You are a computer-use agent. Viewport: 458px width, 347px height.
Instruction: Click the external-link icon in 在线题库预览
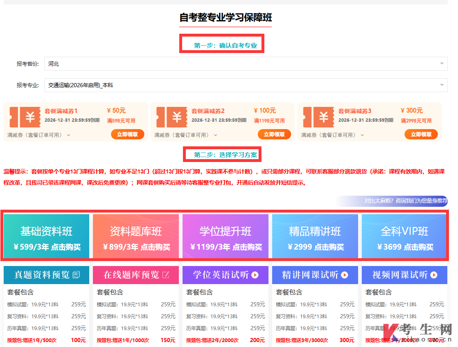point(166,275)
